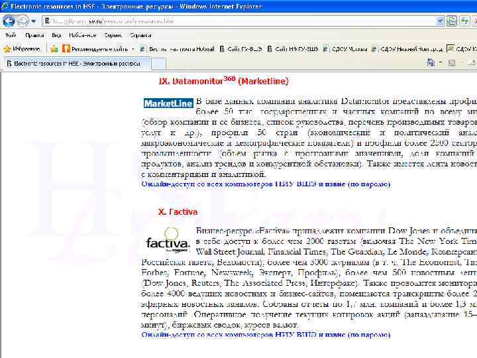477x358 pixels.
Task: Click the page icon on the active tab
Action: click(9, 64)
